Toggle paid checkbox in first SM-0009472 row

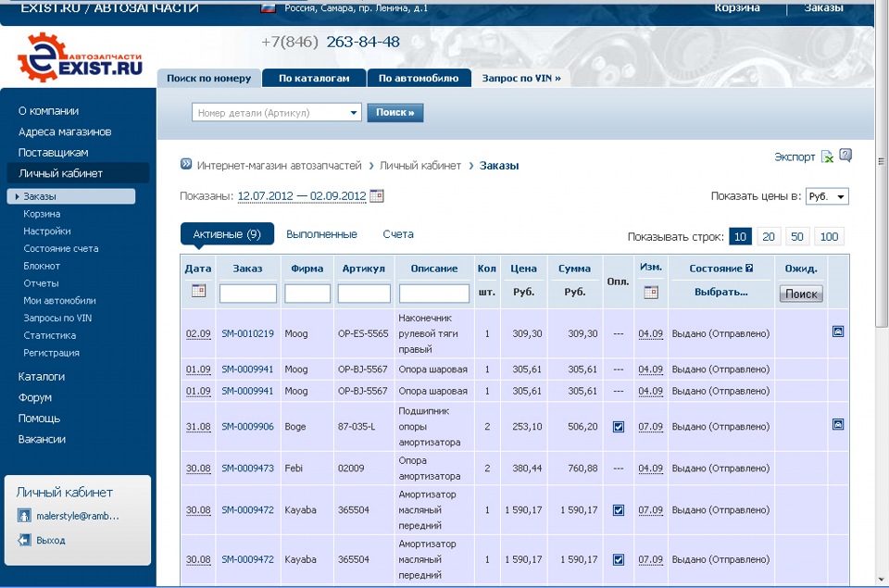tap(619, 510)
